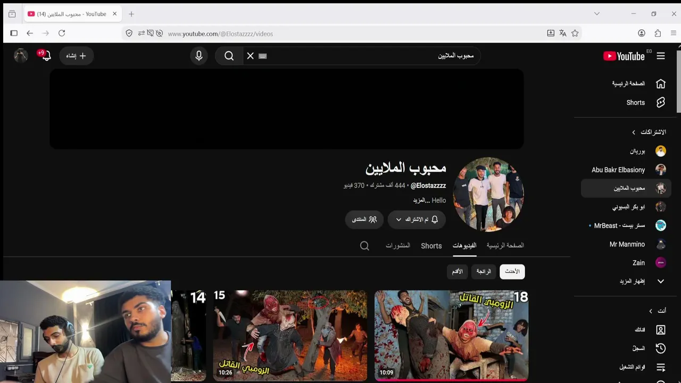The height and width of the screenshot is (383, 681).
Task: Open the browser account icon
Action: coord(642,33)
